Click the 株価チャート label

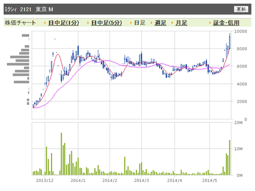[20, 23]
